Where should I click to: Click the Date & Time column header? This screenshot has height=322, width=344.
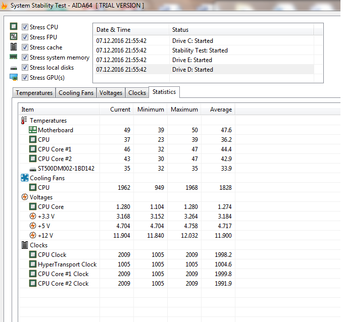[x=131, y=30]
